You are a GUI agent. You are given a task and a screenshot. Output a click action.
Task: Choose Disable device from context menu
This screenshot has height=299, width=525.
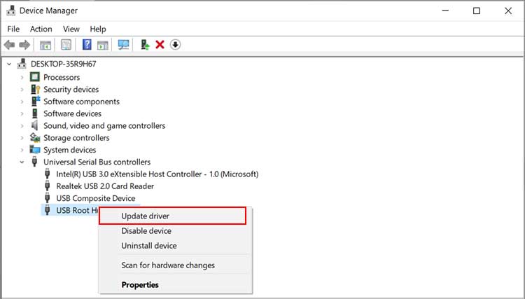click(176, 230)
